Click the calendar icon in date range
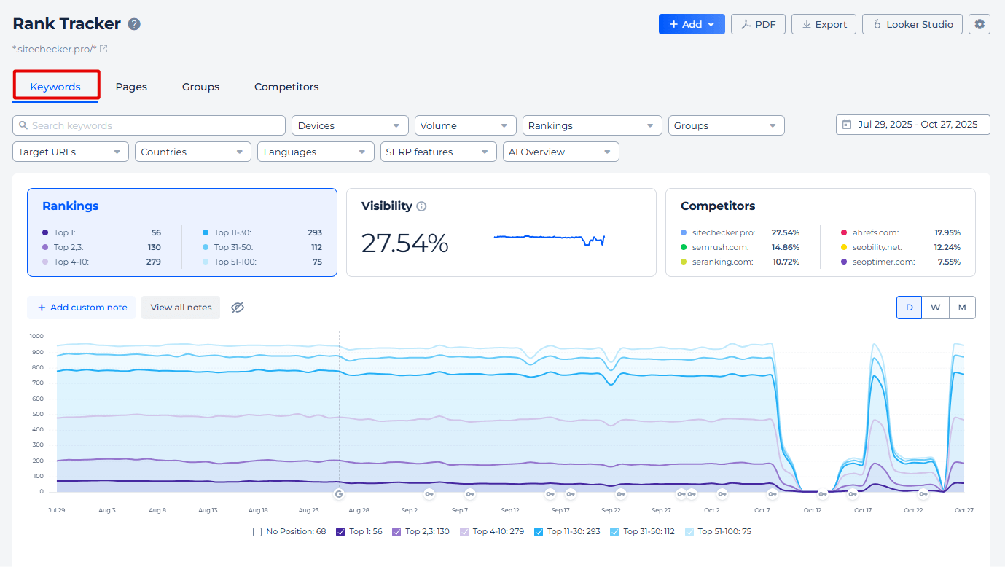The height and width of the screenshot is (567, 1005). click(846, 125)
